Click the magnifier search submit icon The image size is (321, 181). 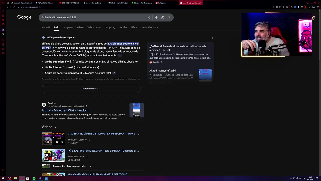[169, 17]
